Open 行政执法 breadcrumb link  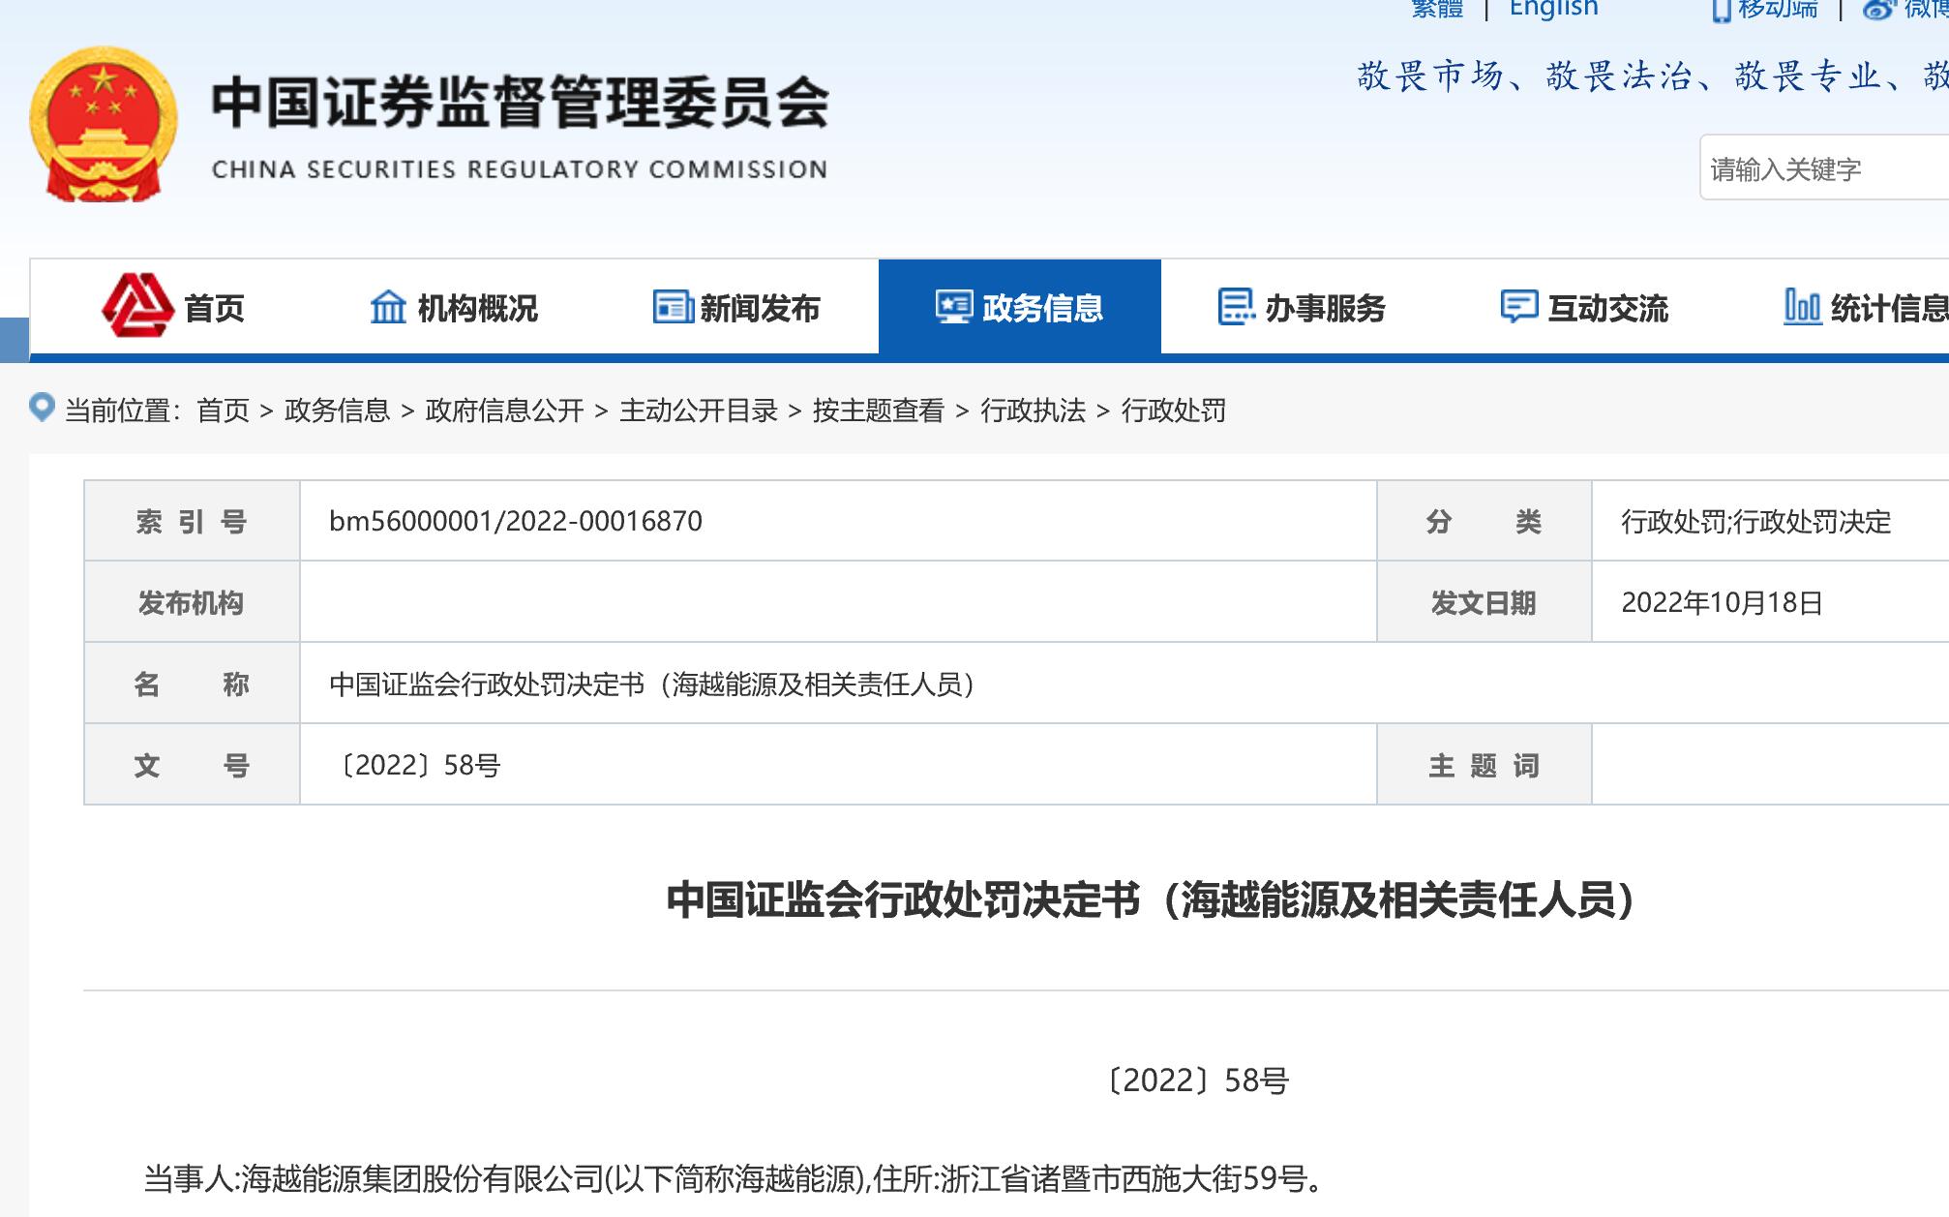click(x=1033, y=411)
